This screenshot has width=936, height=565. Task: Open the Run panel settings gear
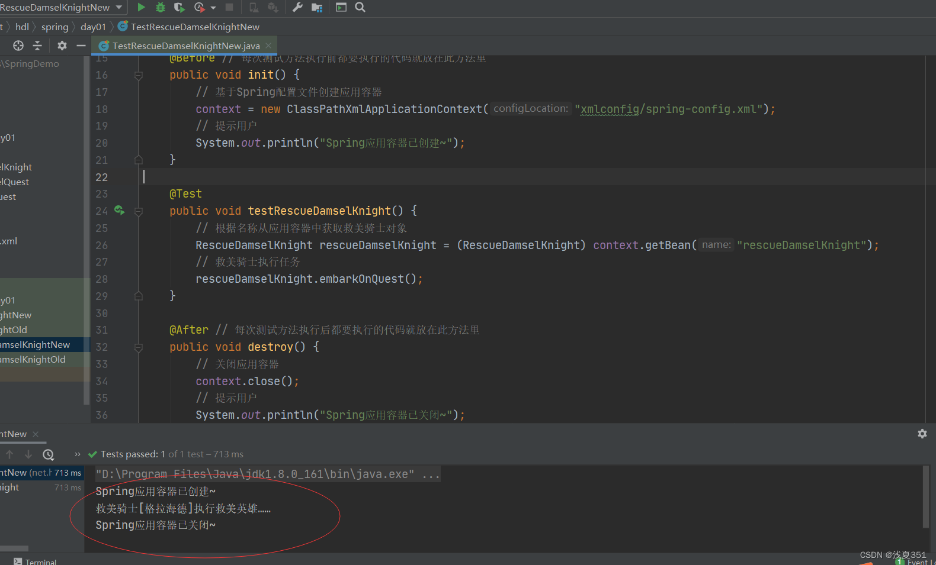[922, 434]
